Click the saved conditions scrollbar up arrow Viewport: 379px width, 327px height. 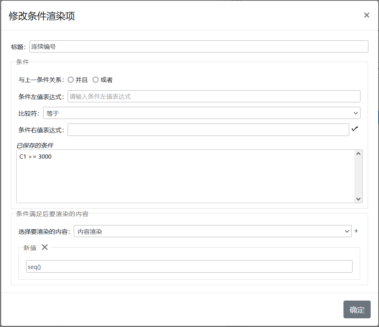coord(358,154)
